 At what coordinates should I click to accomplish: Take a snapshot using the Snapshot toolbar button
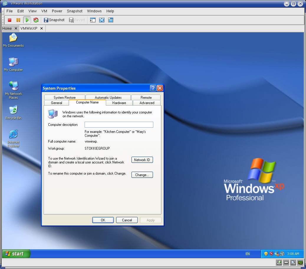tap(54, 20)
